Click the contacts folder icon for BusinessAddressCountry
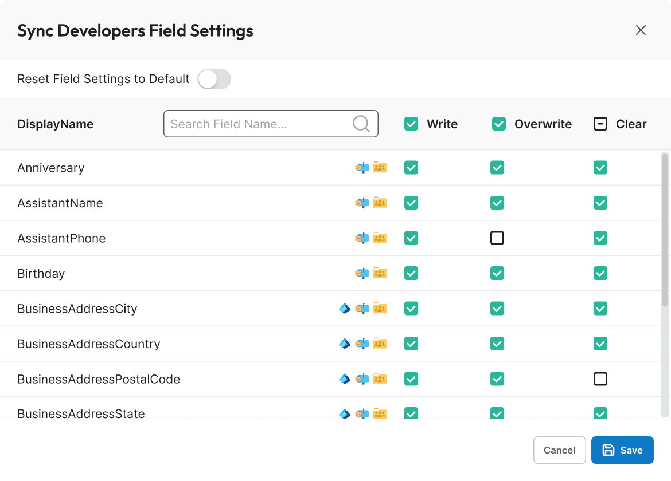 point(380,344)
